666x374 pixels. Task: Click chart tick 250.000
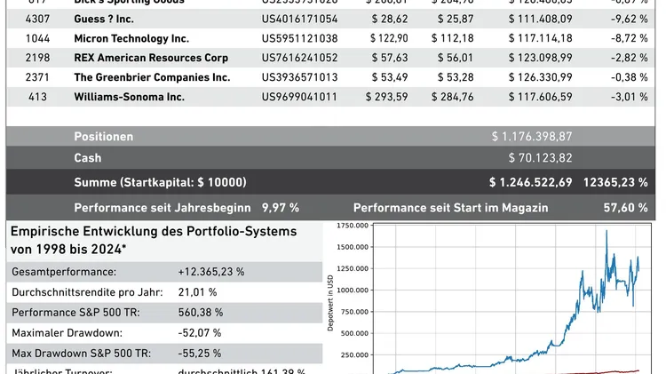pyautogui.click(x=354, y=354)
